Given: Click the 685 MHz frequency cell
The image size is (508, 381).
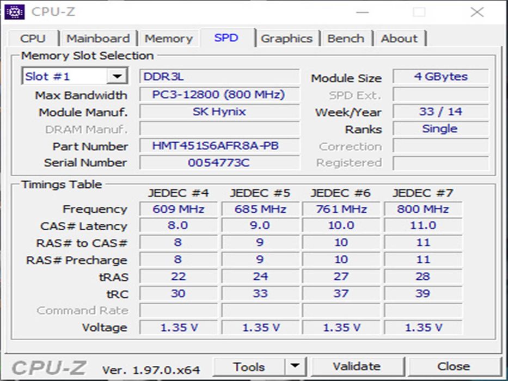Looking at the screenshot, I should tap(260, 209).
